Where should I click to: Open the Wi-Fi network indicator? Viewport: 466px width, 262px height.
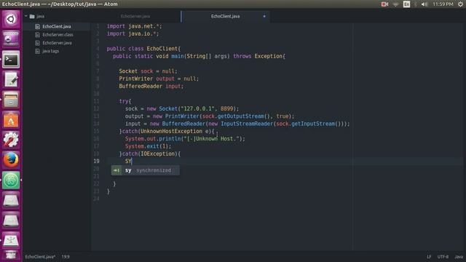click(395, 4)
